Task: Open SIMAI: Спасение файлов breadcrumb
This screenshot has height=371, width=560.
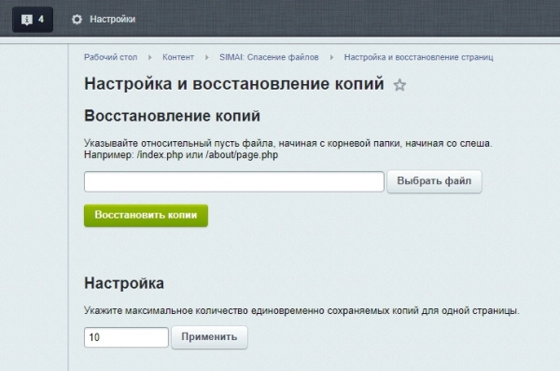Action: pyautogui.click(x=269, y=57)
